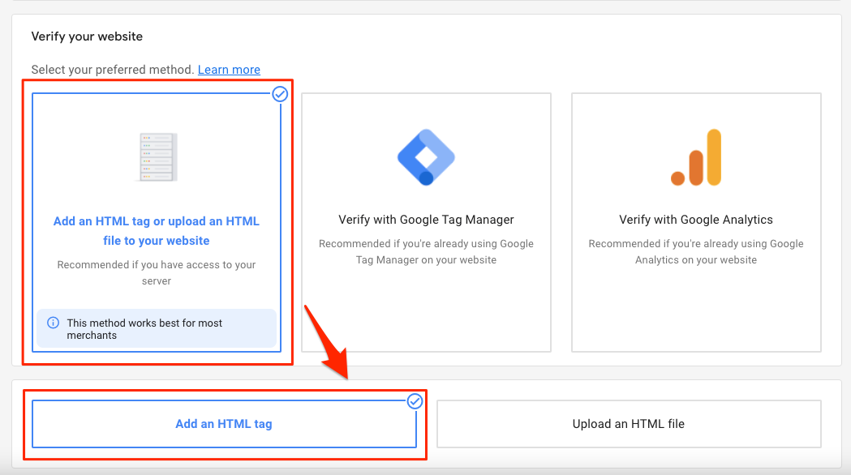This screenshot has width=851, height=475.
Task: Click the Tag Manager card description text
Action: click(426, 251)
